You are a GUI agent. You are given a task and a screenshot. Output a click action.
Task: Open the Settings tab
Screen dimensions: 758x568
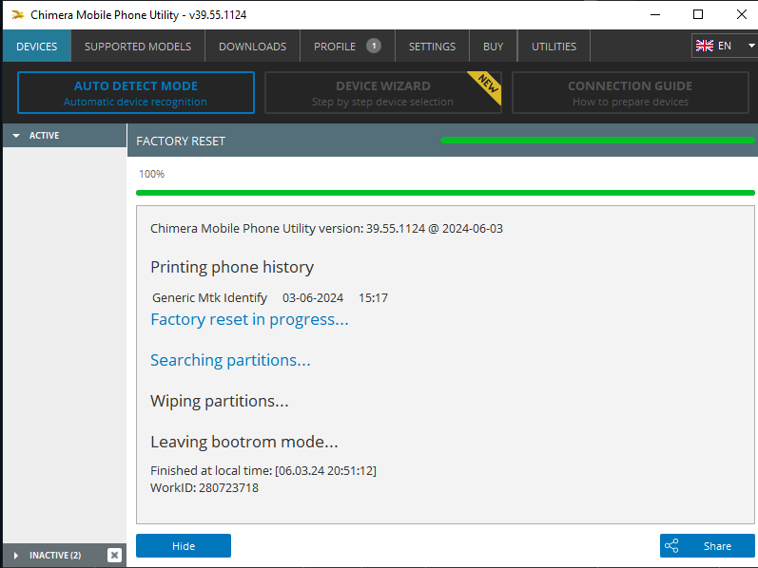tap(432, 47)
